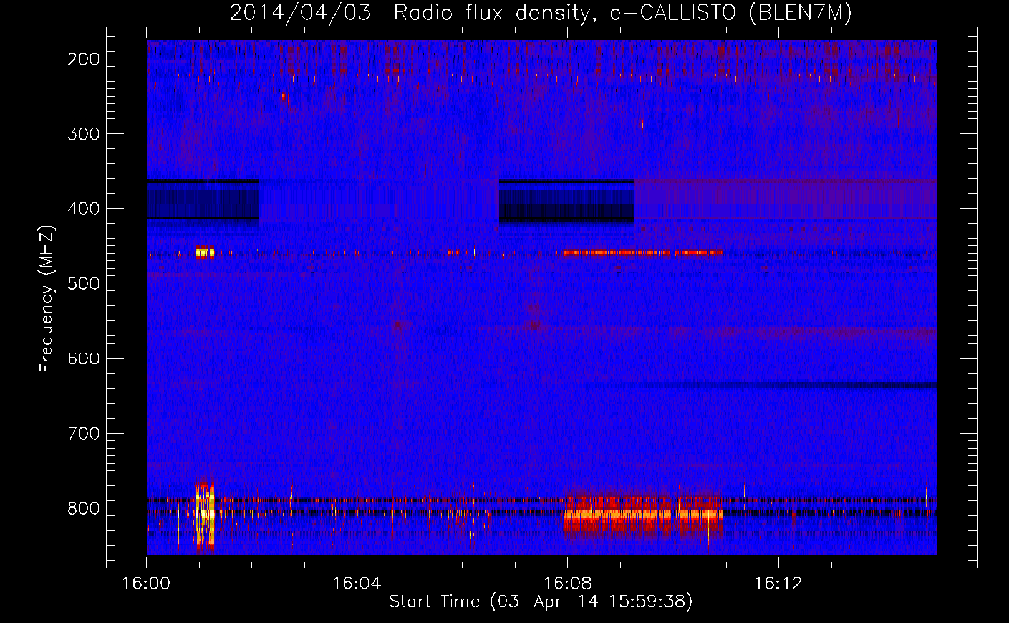Click the '16:00' time tick label

146,584
